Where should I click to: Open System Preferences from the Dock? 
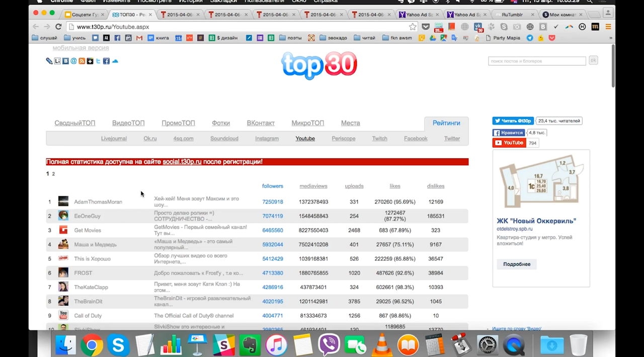click(x=487, y=345)
